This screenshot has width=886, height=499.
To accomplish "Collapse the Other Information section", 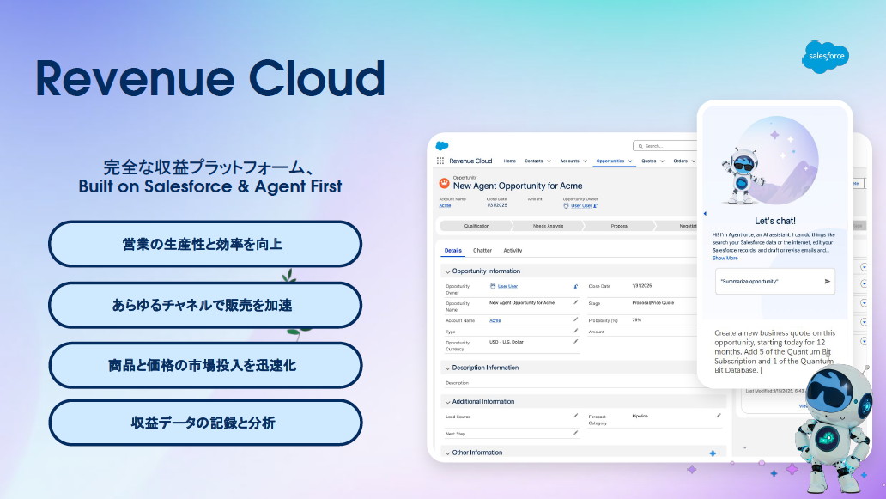I will [x=447, y=453].
